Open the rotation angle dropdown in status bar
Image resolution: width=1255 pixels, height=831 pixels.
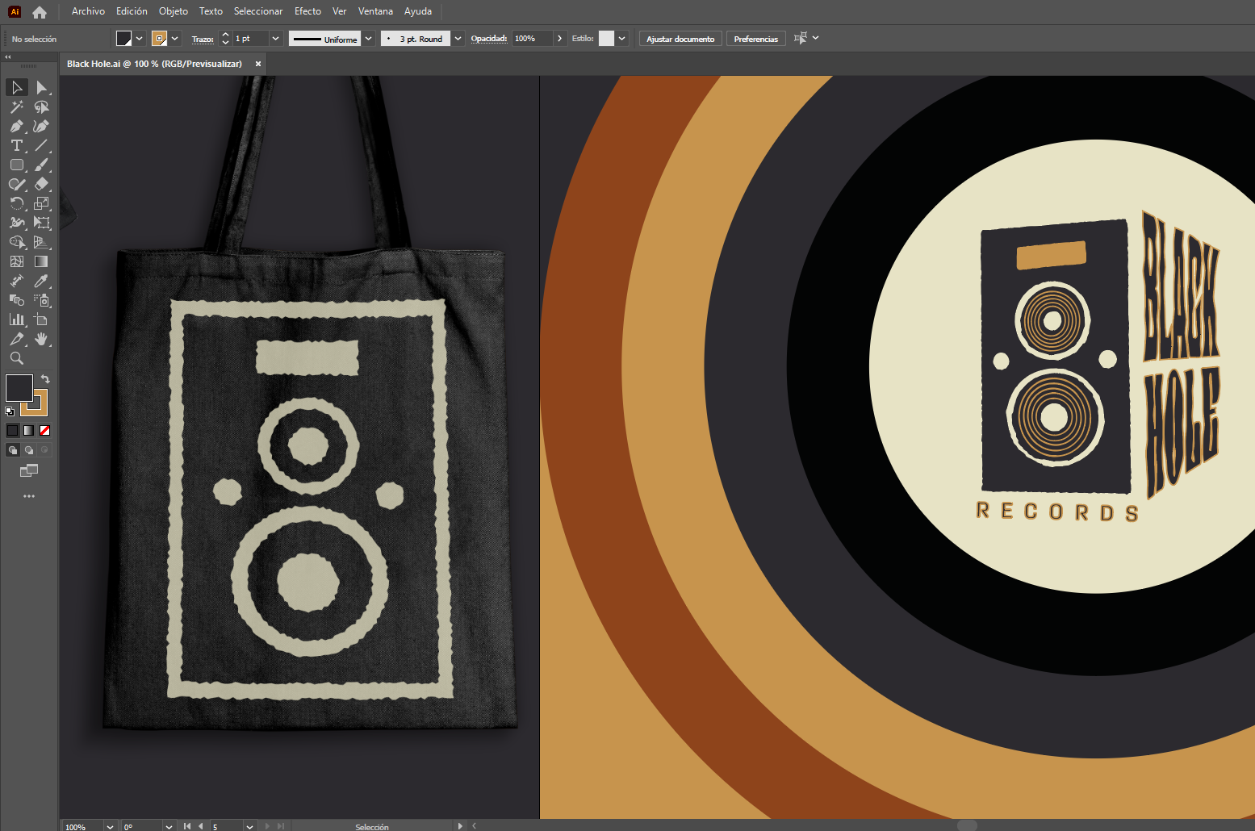point(169,826)
